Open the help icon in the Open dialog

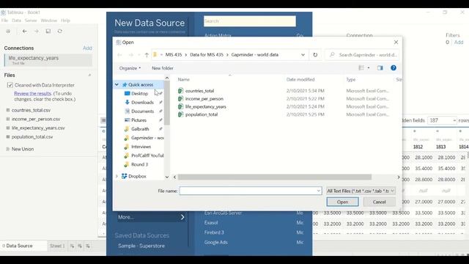[x=394, y=68]
